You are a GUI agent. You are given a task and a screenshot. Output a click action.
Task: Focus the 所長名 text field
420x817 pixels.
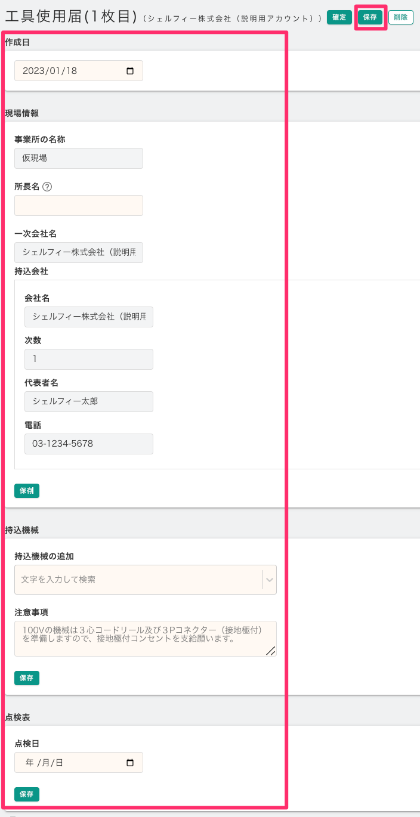click(x=79, y=205)
